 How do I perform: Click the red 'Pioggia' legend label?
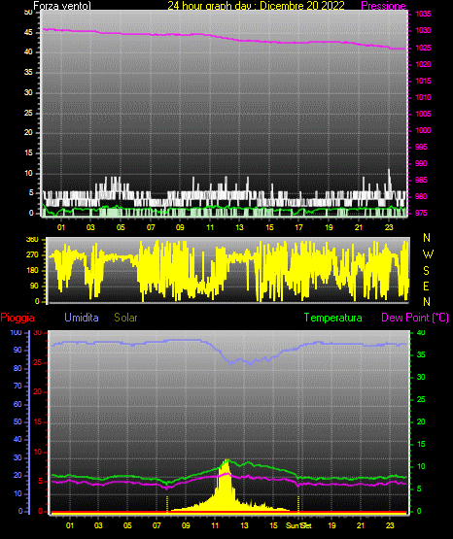[17, 318]
